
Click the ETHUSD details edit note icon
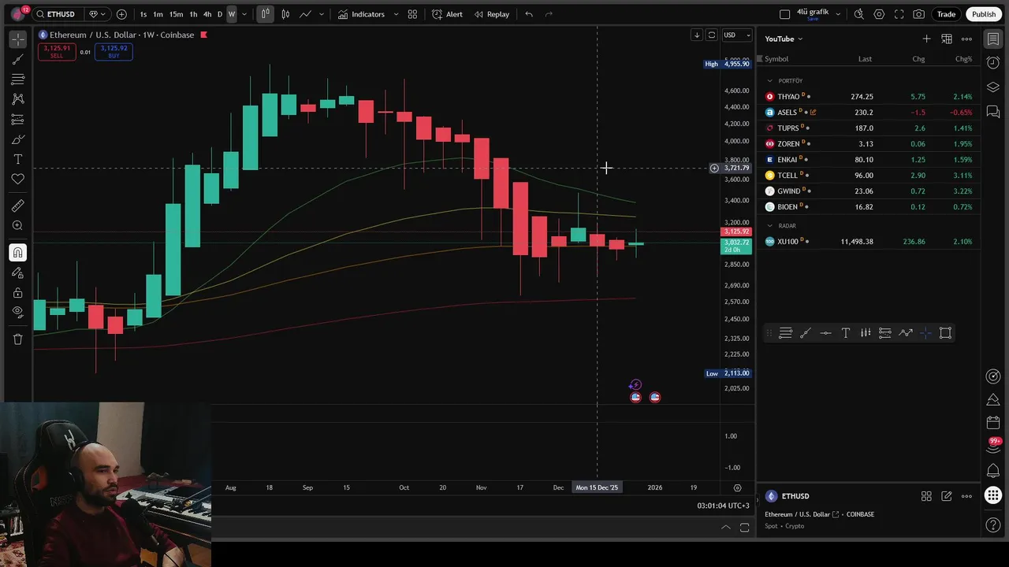coord(947,496)
